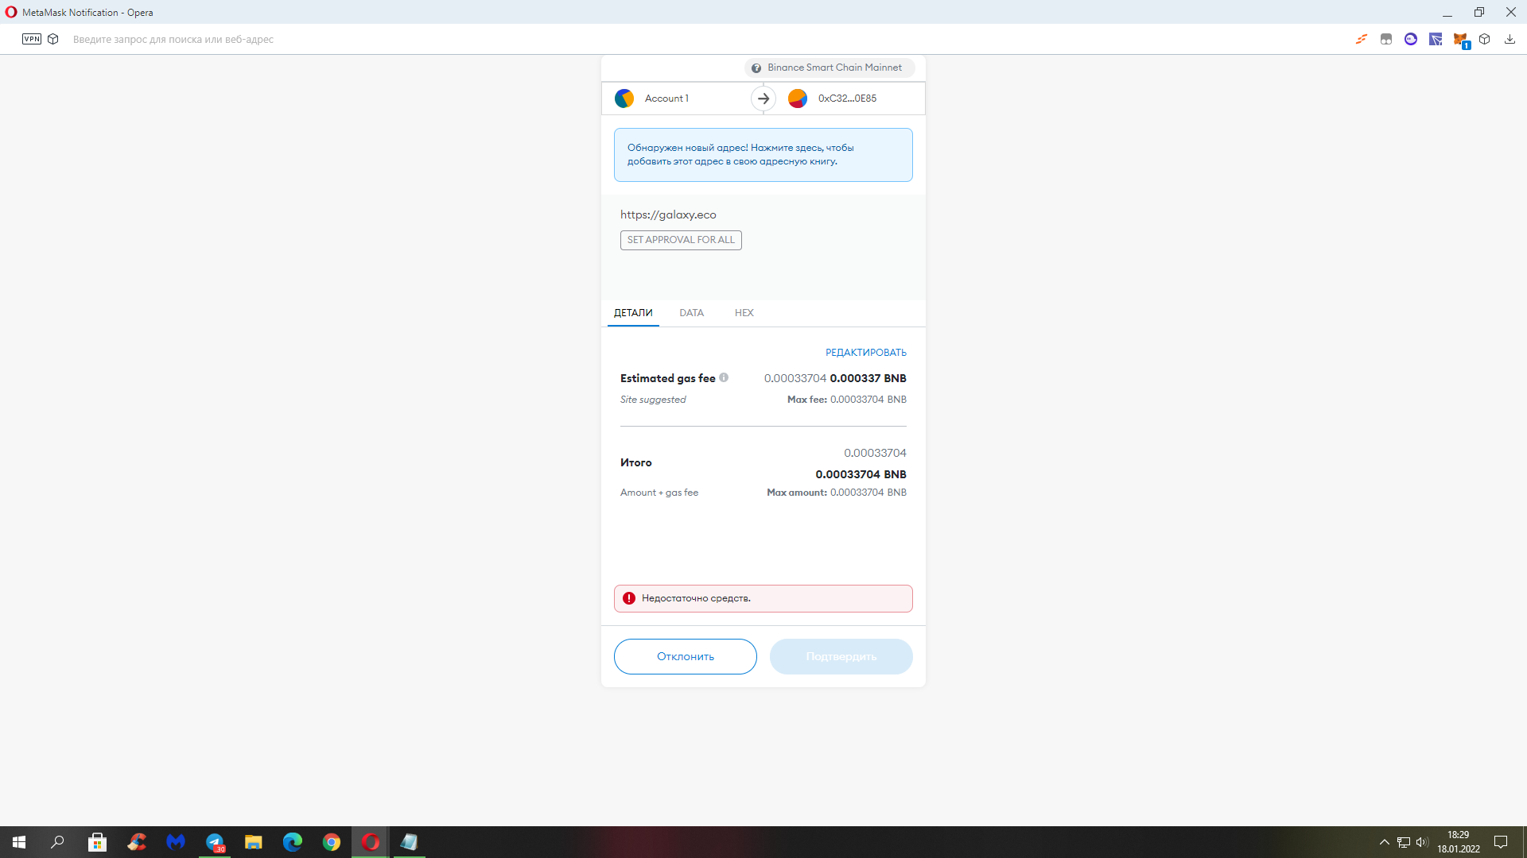Click the blue paper-plane extension icon

1436,39
